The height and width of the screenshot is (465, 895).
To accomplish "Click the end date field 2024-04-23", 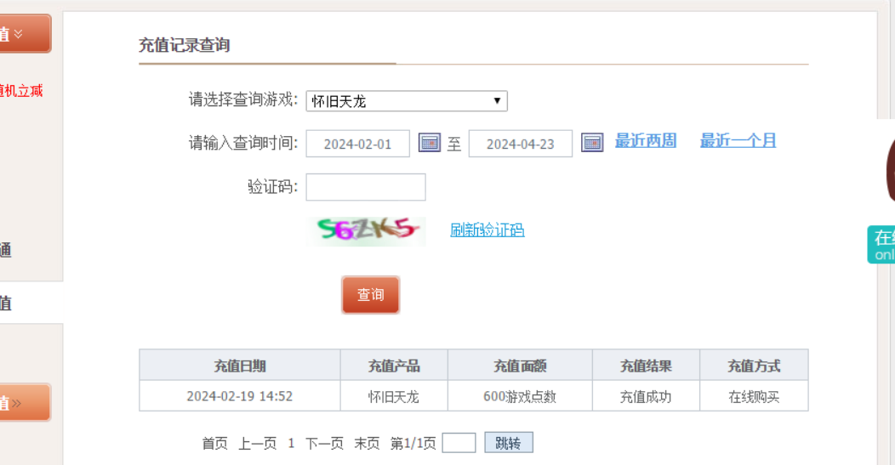I will [521, 144].
